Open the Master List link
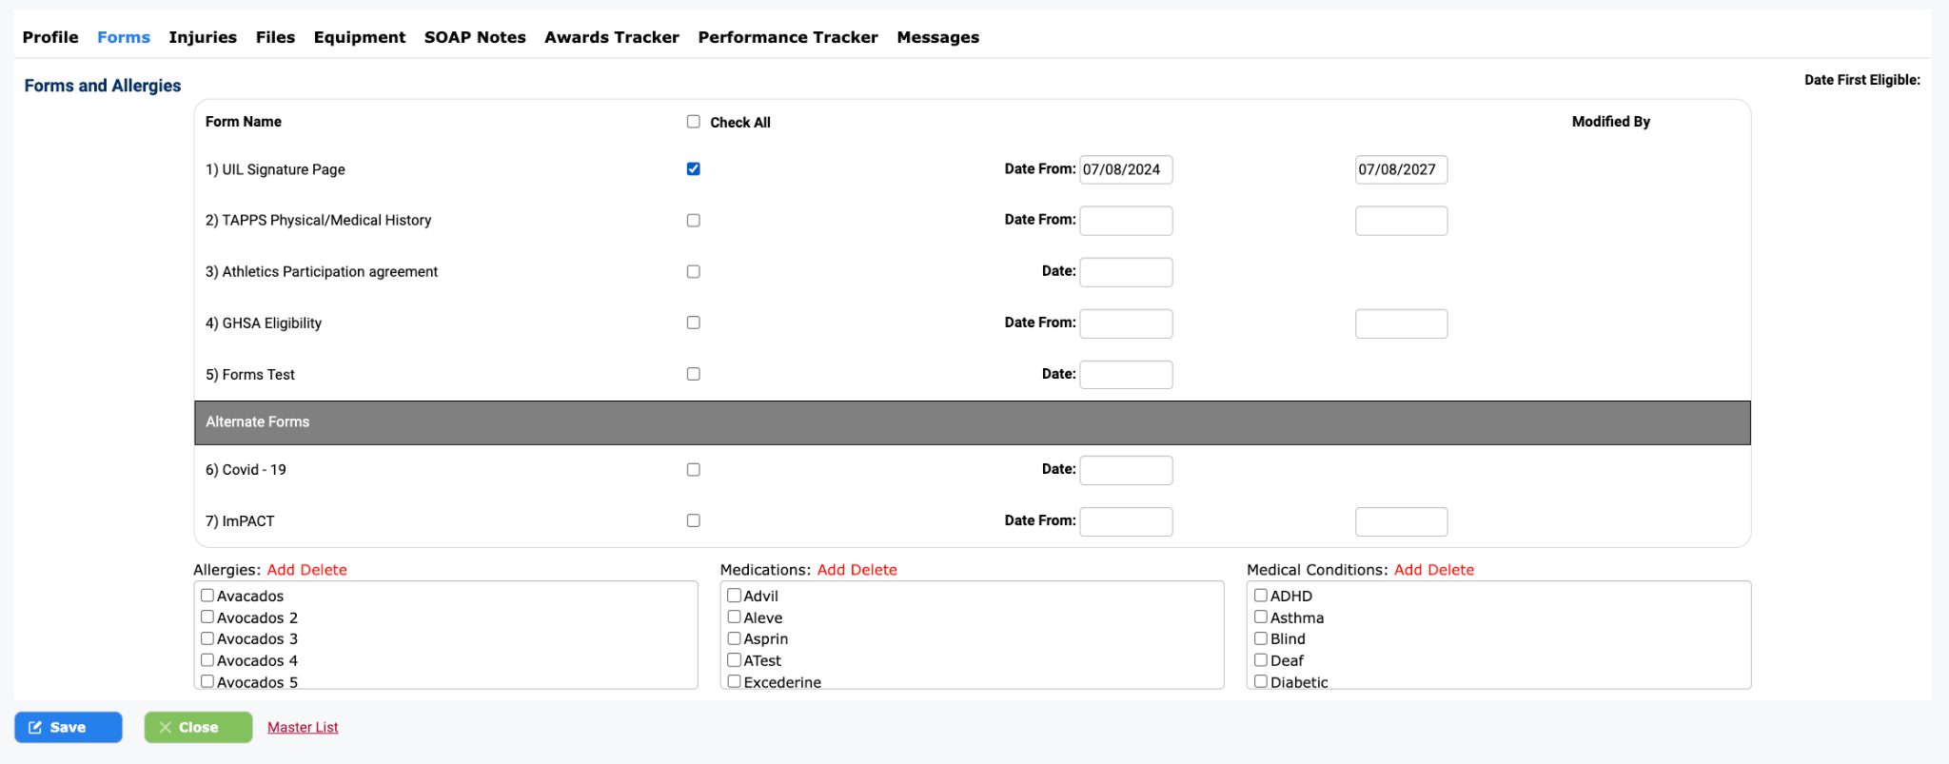 tap(303, 727)
